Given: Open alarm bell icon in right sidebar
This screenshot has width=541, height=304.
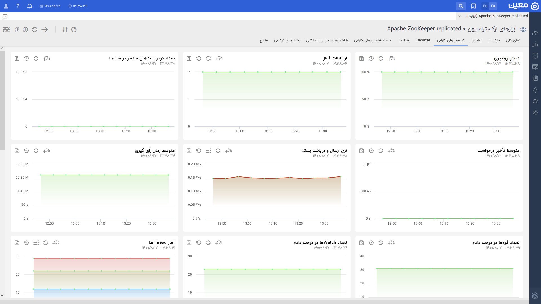Looking at the screenshot, I should pos(535,90).
